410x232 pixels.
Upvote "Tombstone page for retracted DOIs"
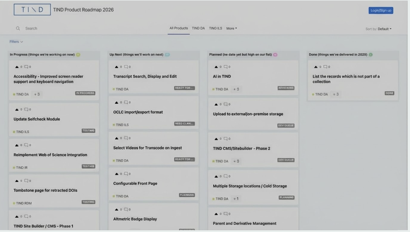click(17, 180)
